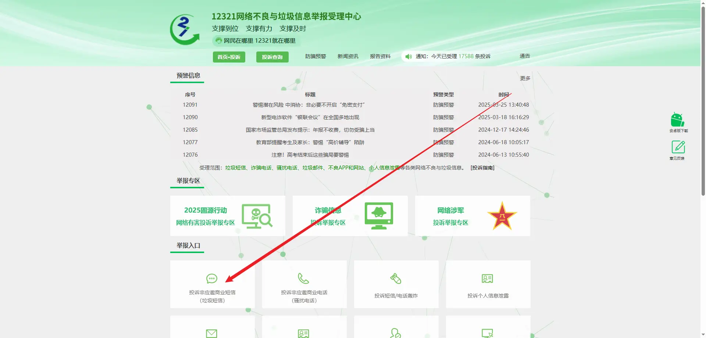
Task: Open warning 12091 about 免密支付
Action: pos(309,105)
